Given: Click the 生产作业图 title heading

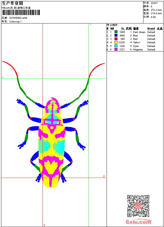Looking at the screenshot, I should point(12,3).
